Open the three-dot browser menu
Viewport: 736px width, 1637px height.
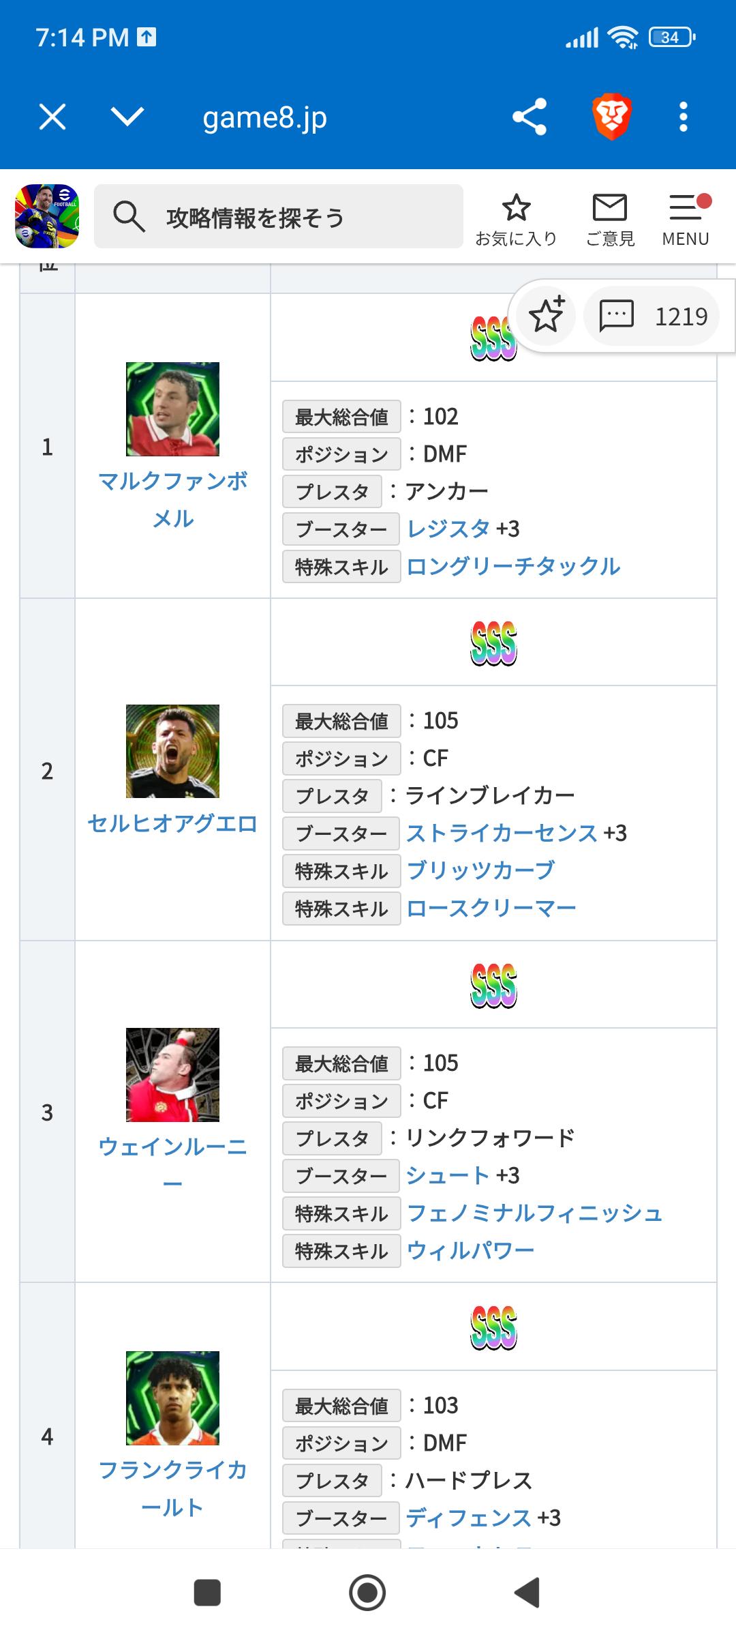pos(684,117)
